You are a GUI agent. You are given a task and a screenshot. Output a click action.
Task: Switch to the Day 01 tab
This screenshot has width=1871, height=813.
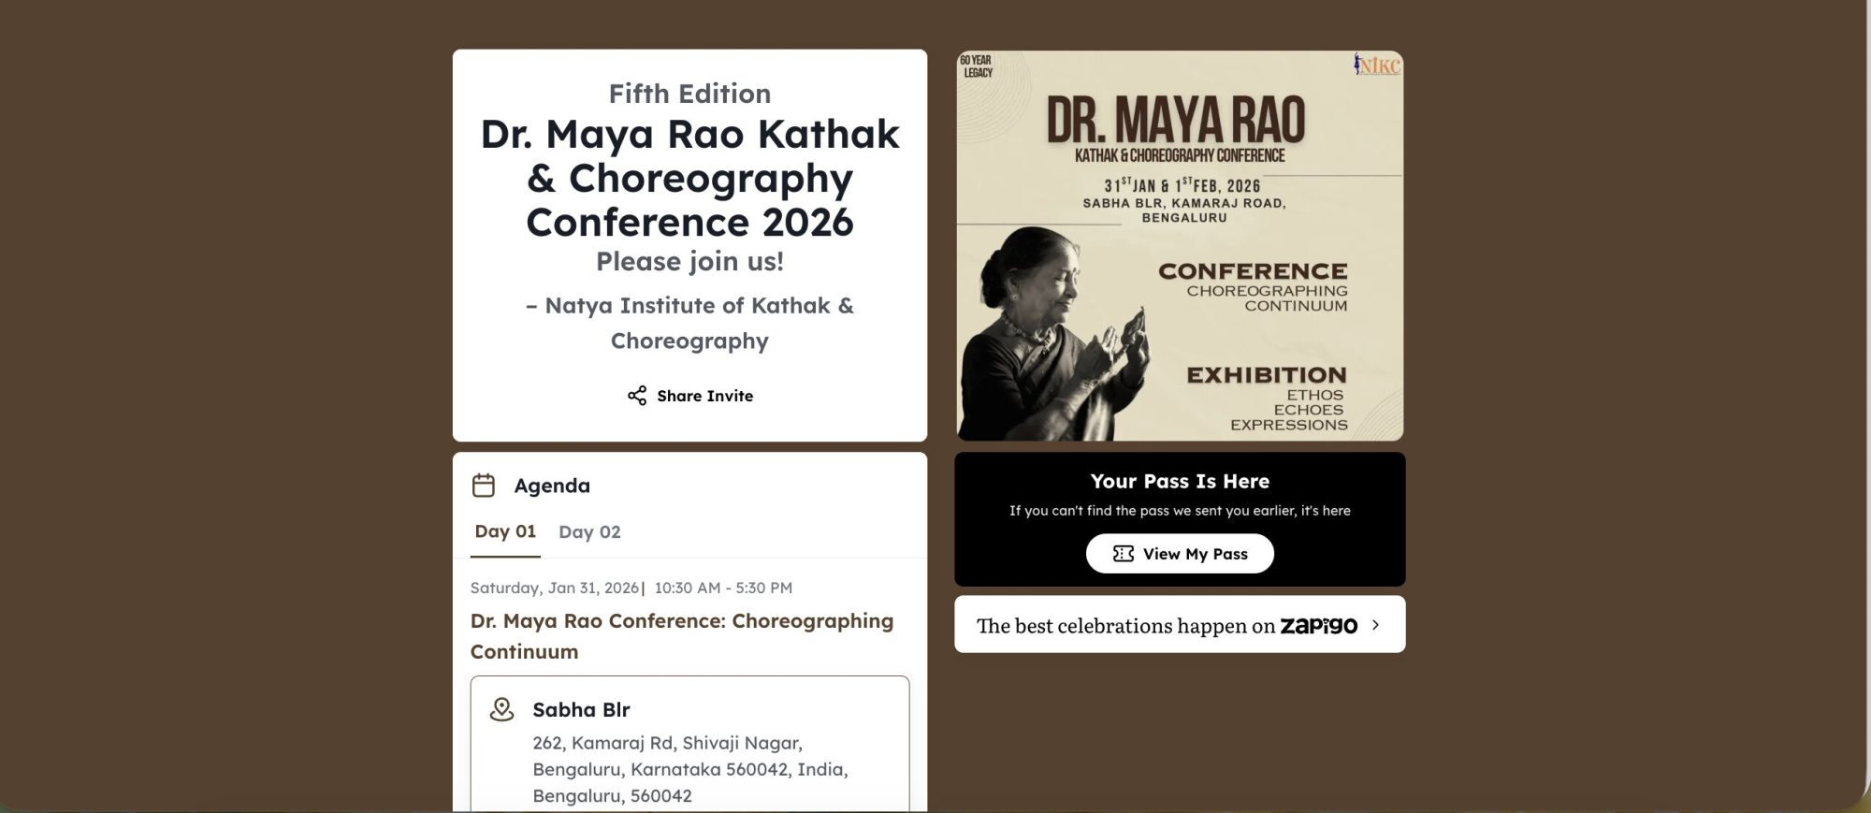(x=505, y=531)
